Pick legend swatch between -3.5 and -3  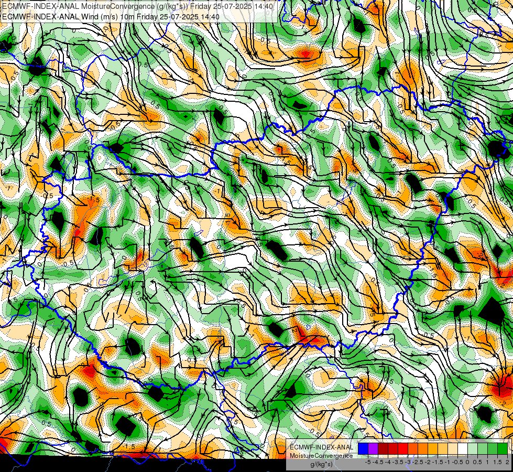coord(403,449)
